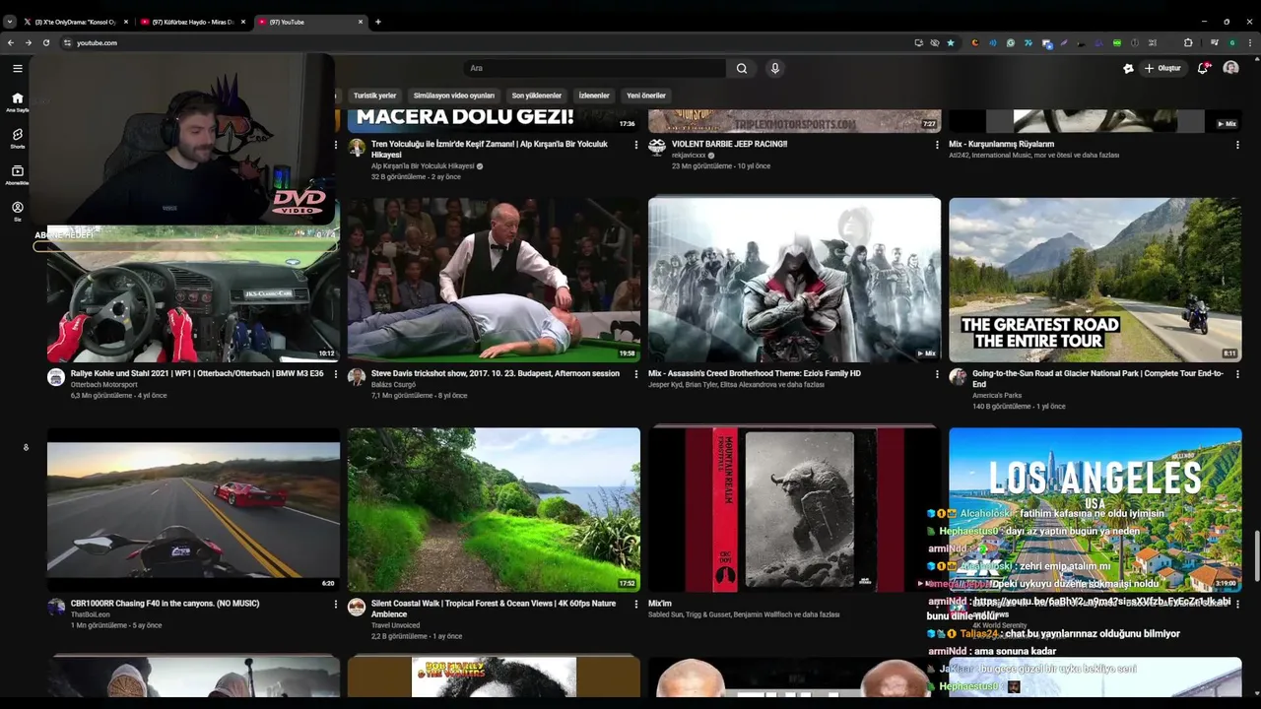Open options for Mix - Kurşunlanmış Rüyalarım
Screen dimensions: 1261x709
[x=1237, y=145]
